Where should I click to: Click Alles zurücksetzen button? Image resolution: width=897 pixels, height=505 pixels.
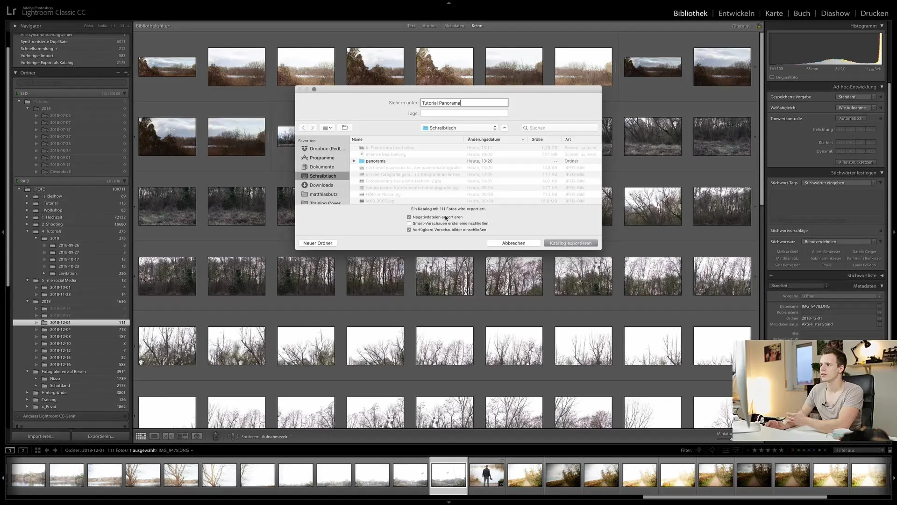[855, 162]
